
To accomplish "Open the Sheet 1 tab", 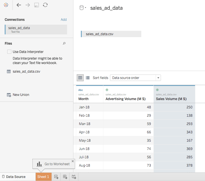I will point(43,177).
